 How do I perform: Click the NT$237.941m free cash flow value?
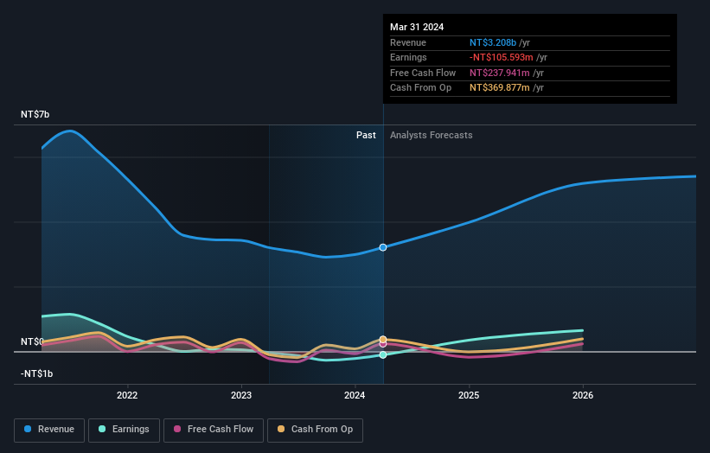tap(500, 73)
